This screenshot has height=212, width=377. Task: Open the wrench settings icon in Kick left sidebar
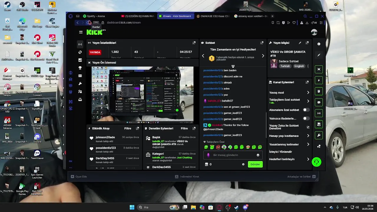(80, 84)
